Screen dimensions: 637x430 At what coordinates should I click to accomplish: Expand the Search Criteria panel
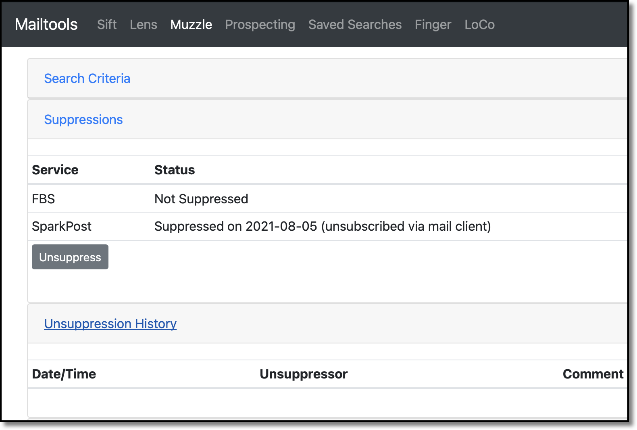pos(87,79)
